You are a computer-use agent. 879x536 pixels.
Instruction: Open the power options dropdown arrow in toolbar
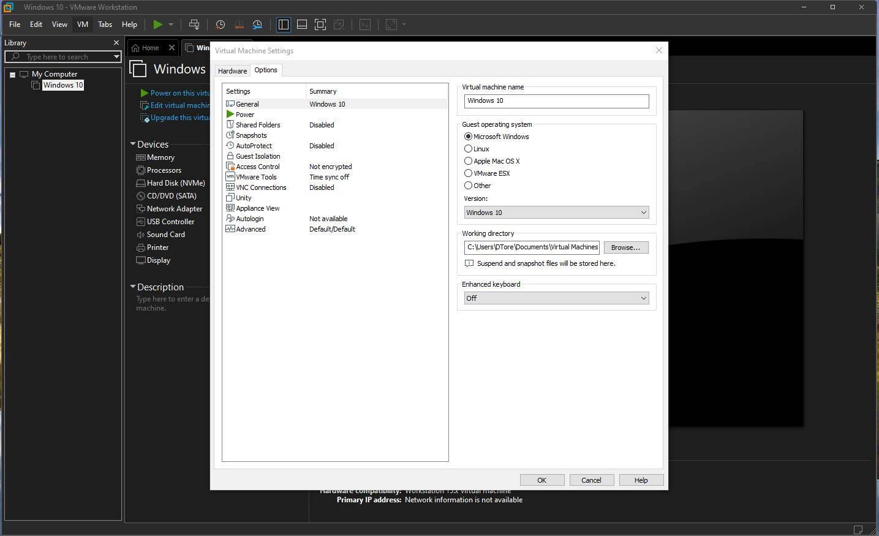[x=171, y=25]
